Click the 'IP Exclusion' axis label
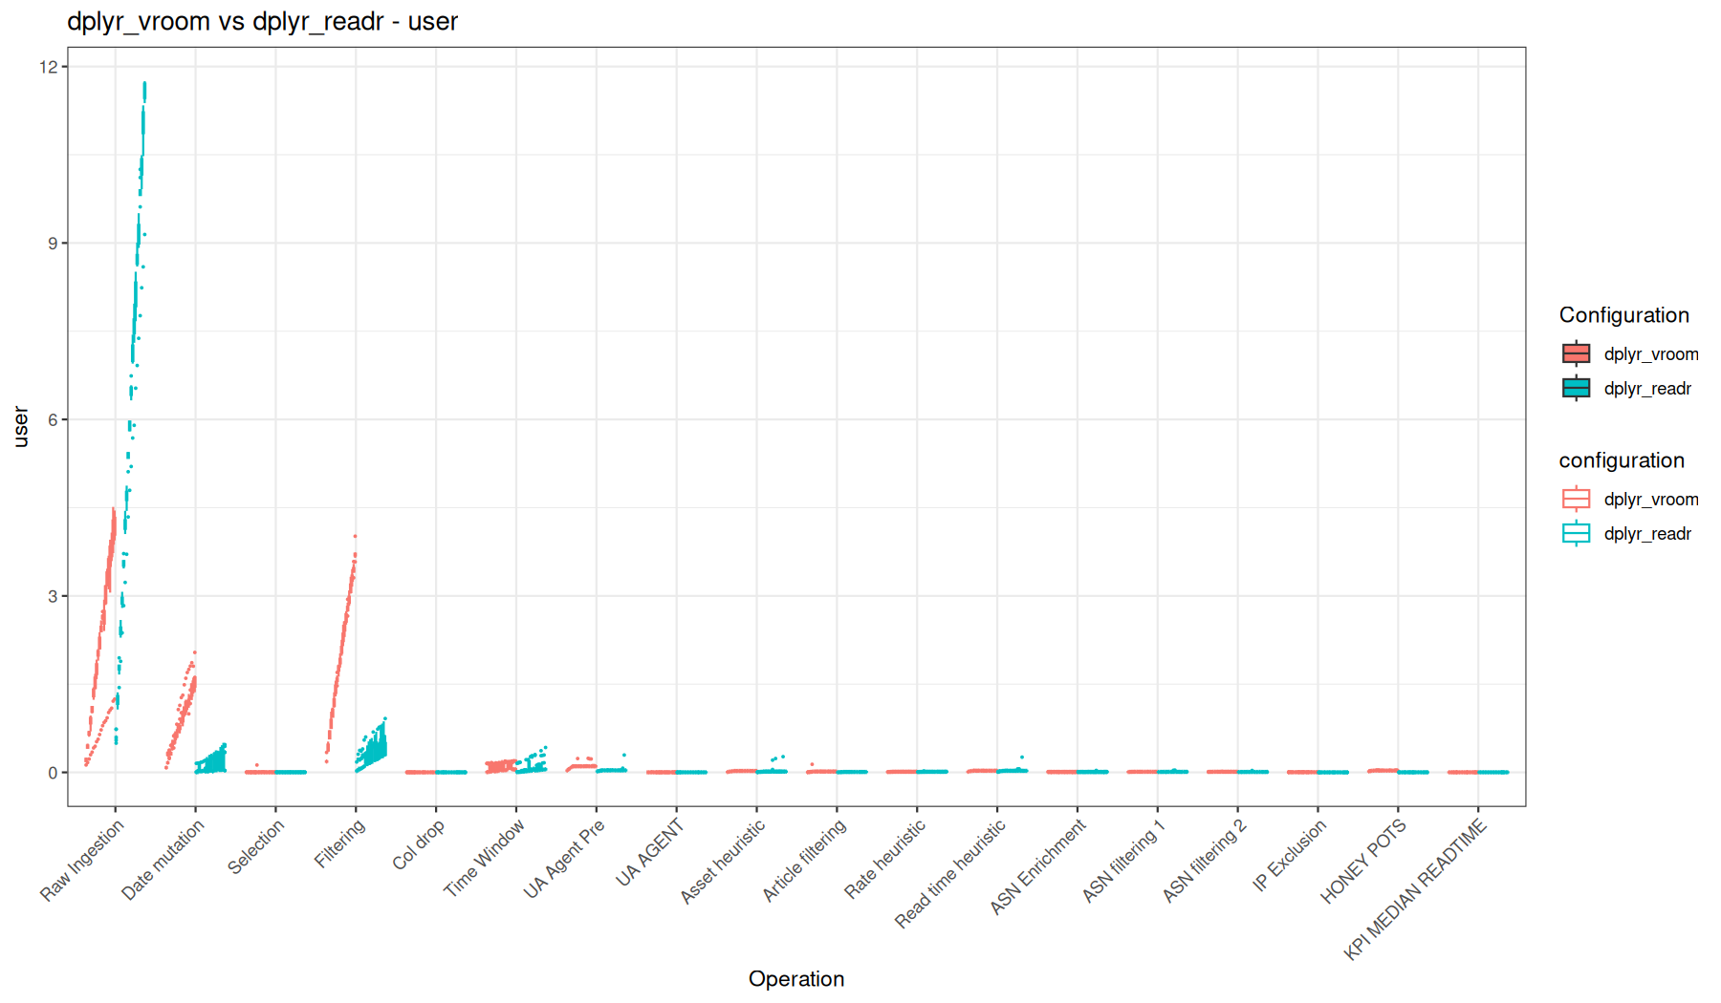Screen dimensions: 1721x1003 coord(1290,856)
